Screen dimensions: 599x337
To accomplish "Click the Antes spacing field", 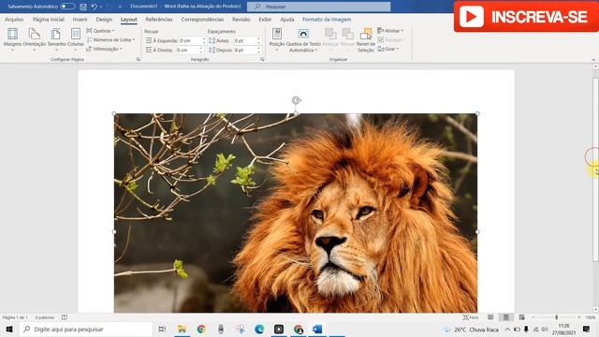I will pos(245,40).
